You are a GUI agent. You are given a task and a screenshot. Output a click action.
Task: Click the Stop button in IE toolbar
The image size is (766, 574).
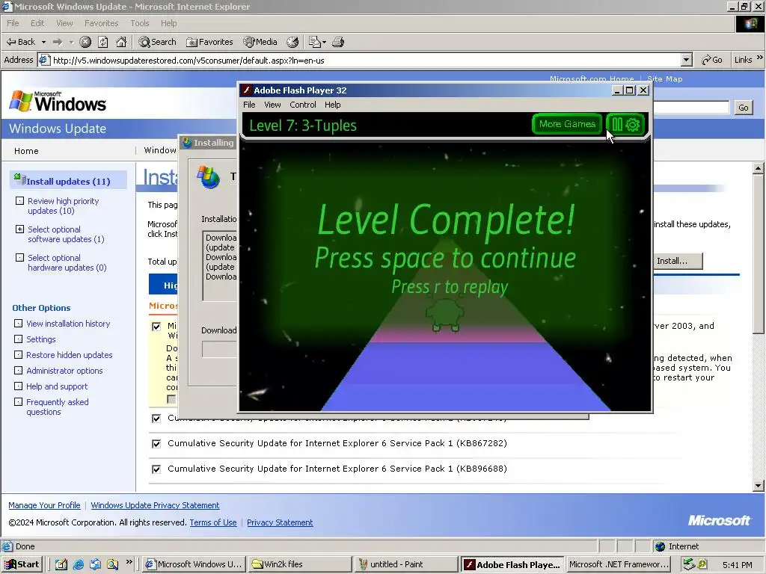85,42
